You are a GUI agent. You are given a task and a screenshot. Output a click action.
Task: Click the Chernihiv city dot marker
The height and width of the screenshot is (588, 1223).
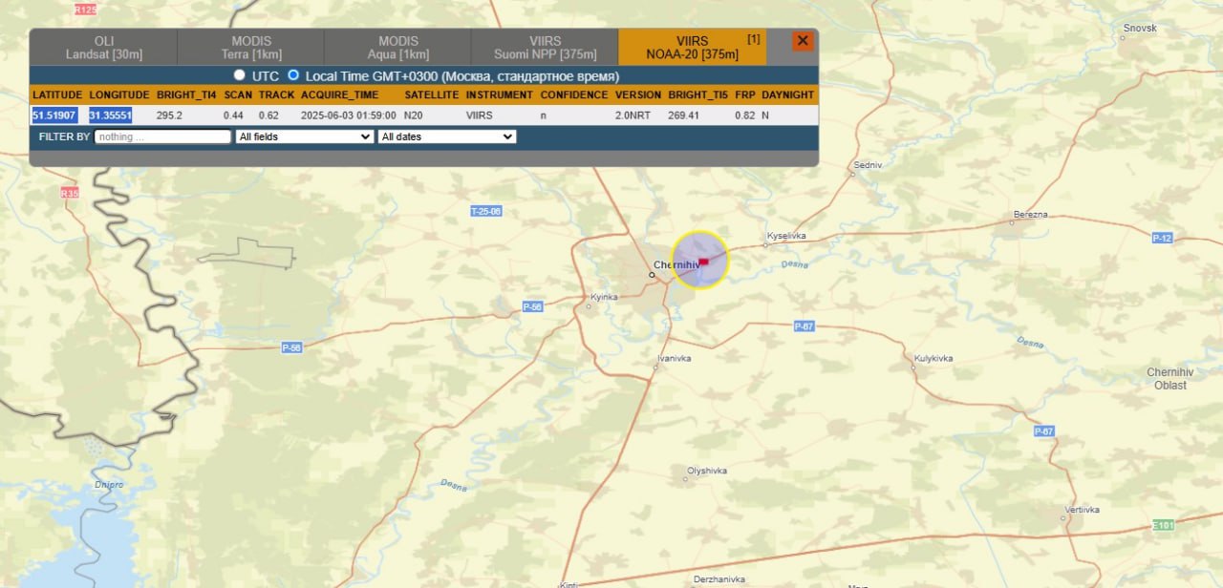pos(652,275)
